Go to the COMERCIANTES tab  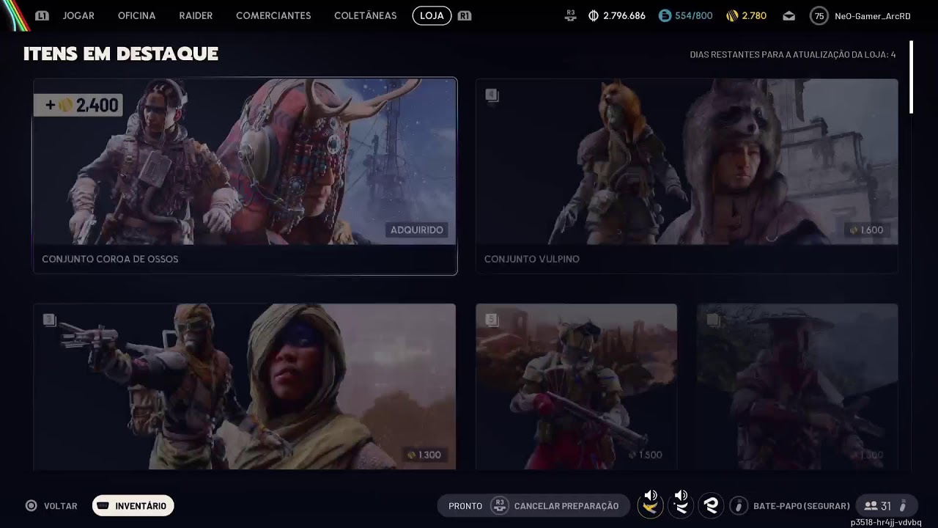[273, 15]
